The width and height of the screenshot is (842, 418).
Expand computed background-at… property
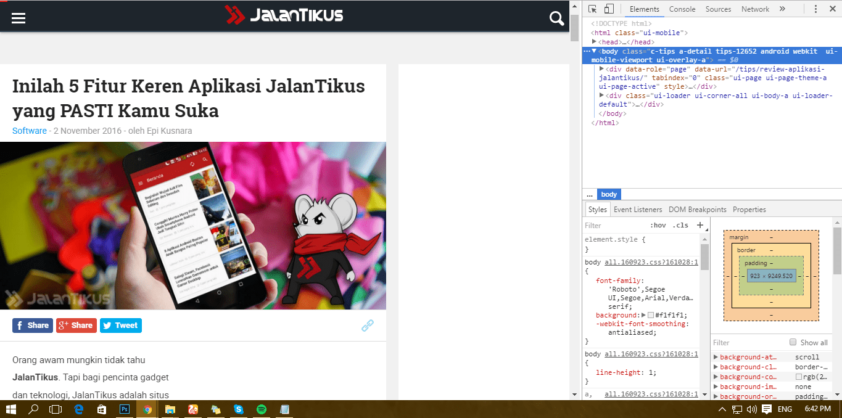coord(716,357)
